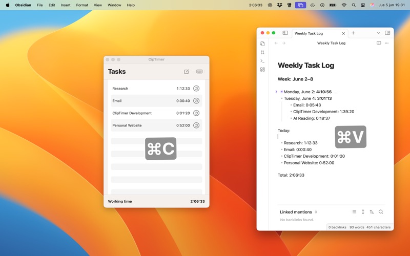Open keyboard shortcuts icon in ClipTimer

(199, 72)
